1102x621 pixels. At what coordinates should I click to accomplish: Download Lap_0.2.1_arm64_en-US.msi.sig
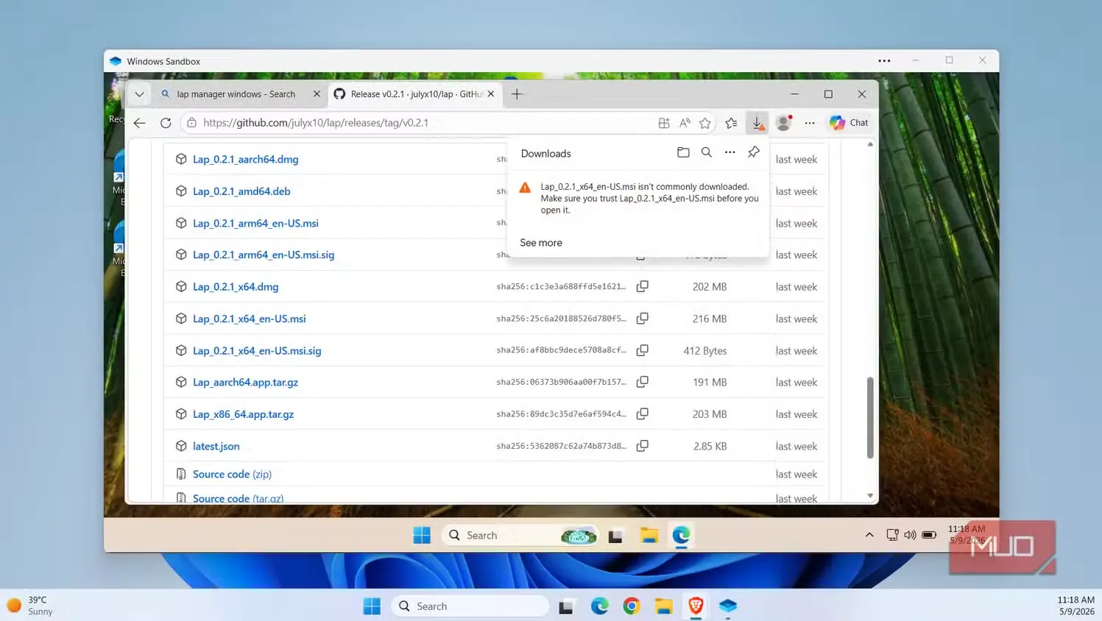point(264,255)
